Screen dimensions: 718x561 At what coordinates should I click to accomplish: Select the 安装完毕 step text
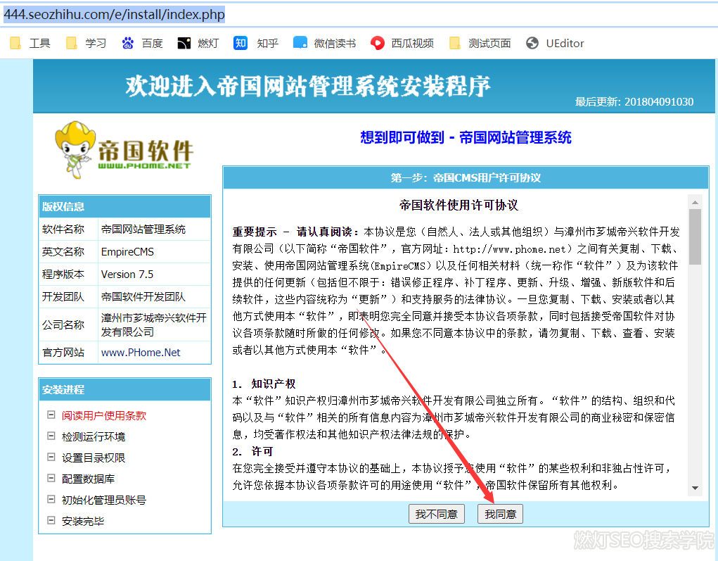[83, 521]
